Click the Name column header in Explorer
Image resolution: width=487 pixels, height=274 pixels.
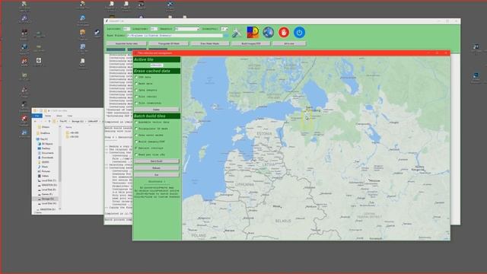(x=68, y=127)
